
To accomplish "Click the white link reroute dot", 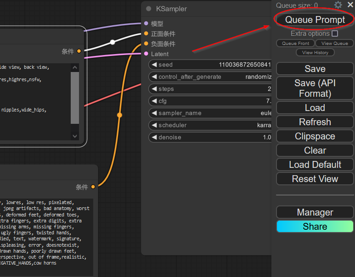I will coord(113,42).
